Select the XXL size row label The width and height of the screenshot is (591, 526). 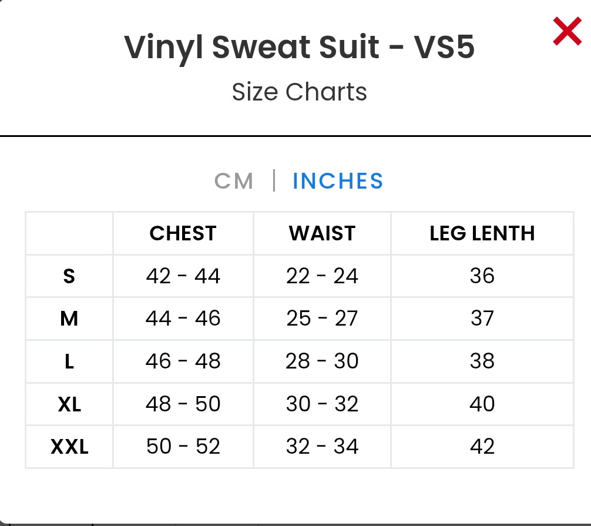tap(69, 447)
